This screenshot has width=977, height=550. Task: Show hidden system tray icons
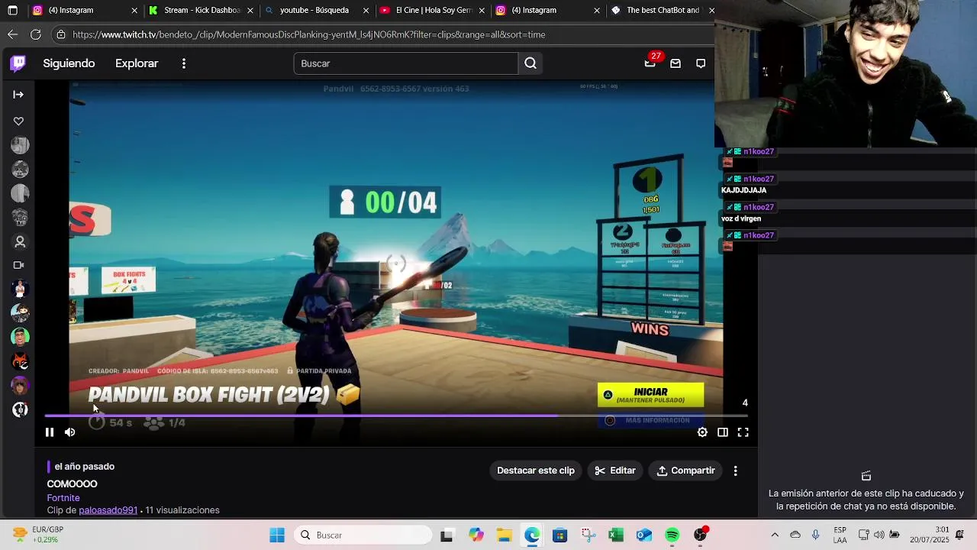(x=775, y=535)
